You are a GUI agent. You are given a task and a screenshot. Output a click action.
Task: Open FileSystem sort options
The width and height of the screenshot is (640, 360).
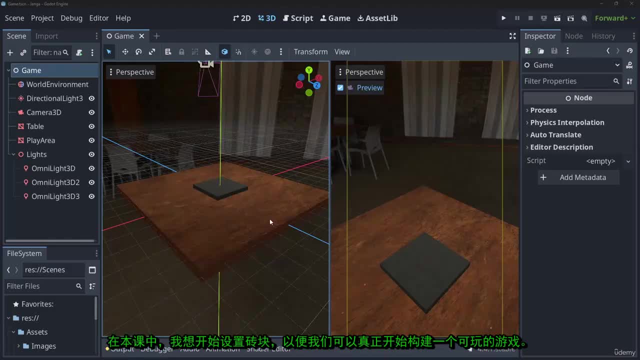[92, 286]
